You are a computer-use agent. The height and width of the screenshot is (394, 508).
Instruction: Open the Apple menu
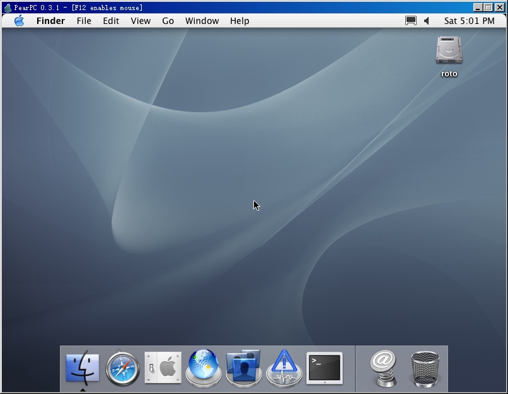point(19,21)
